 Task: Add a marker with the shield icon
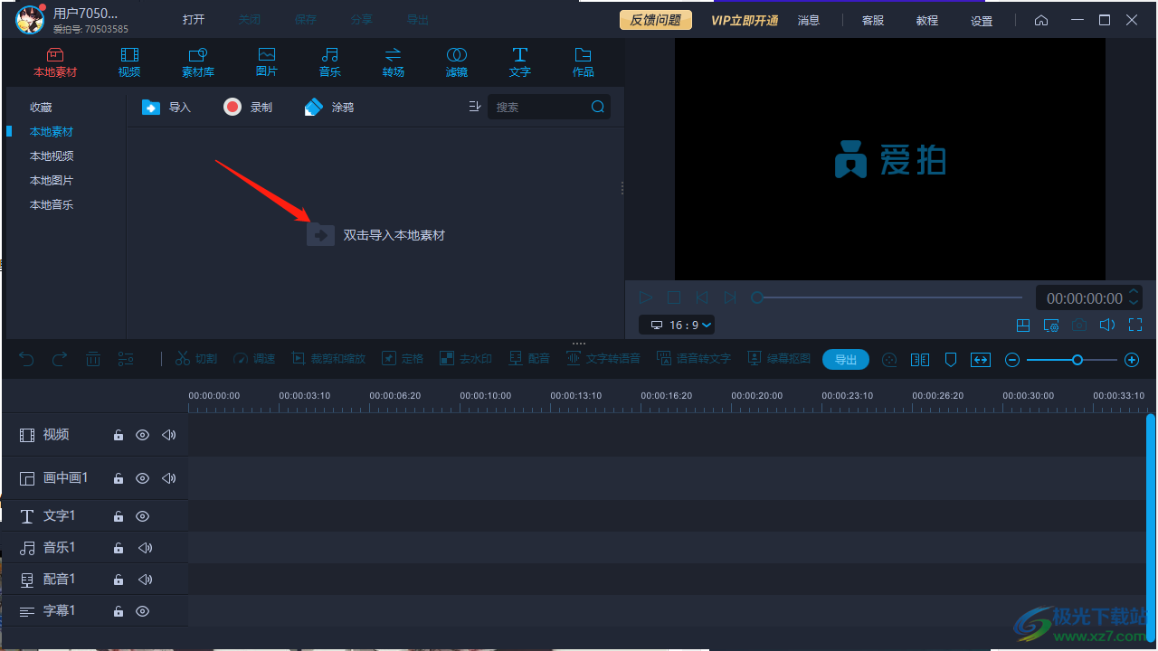[x=951, y=360]
